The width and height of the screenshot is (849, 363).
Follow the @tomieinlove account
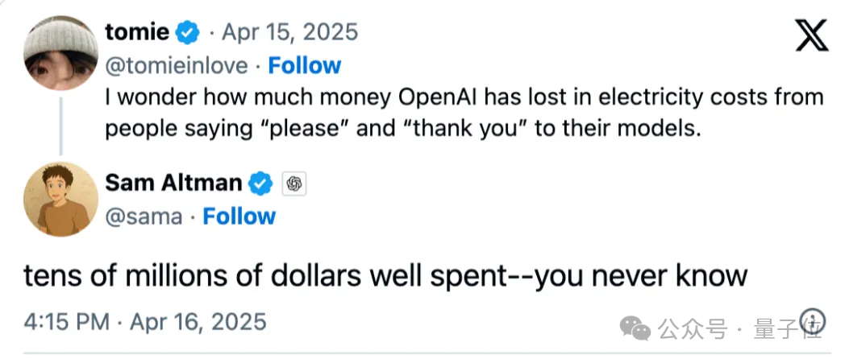304,65
